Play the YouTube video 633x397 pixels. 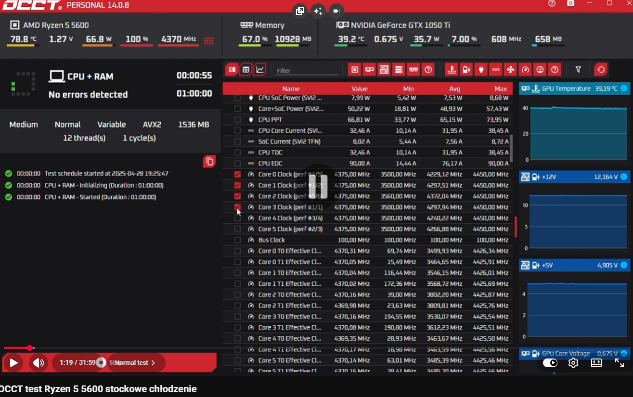click(x=14, y=363)
